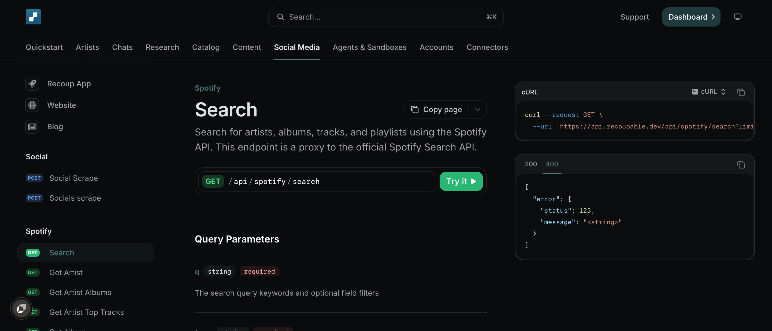The width and height of the screenshot is (772, 331).
Task: Click the ⌘K shortcut hint in search
Action: click(x=491, y=17)
